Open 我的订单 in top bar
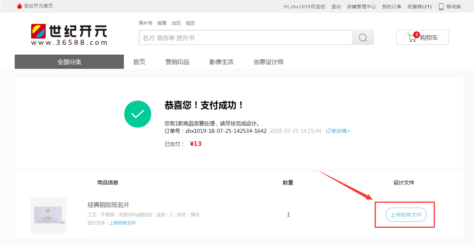This screenshot has height=245, width=474. pos(391,7)
